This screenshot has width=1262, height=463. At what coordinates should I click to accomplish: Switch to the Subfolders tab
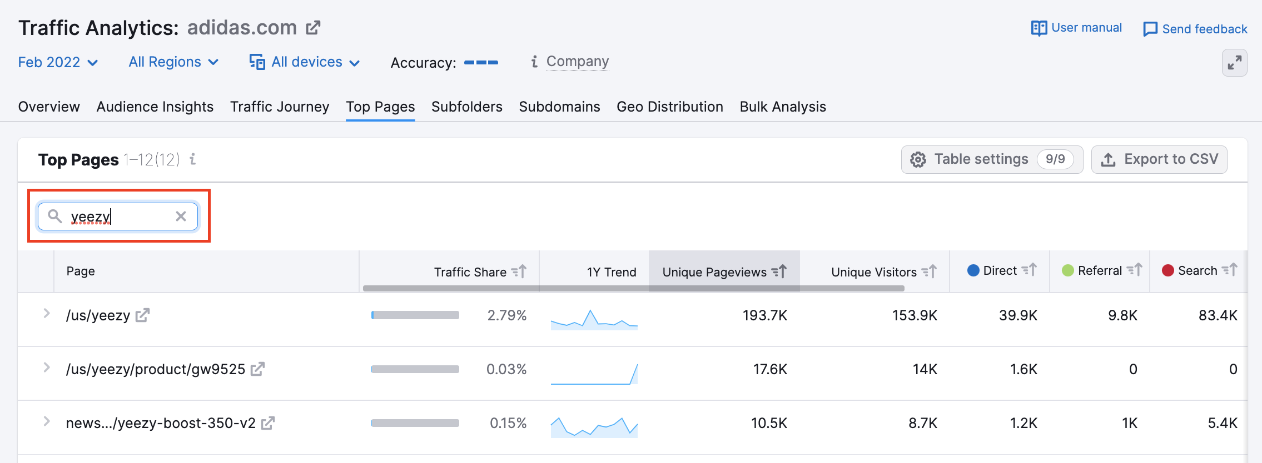click(x=467, y=107)
